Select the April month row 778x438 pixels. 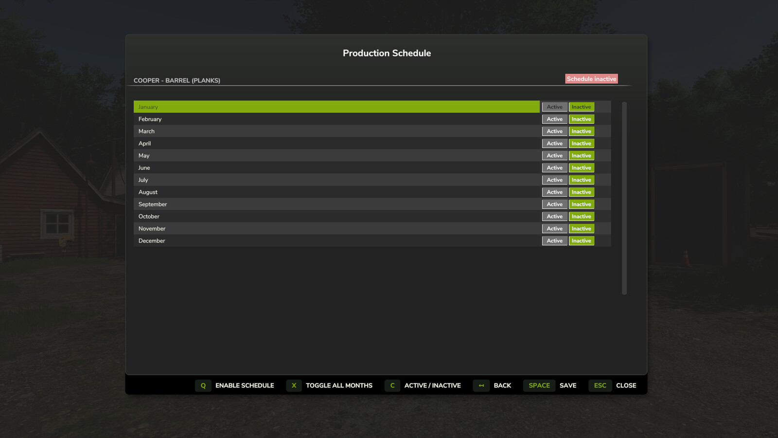tap(336, 144)
